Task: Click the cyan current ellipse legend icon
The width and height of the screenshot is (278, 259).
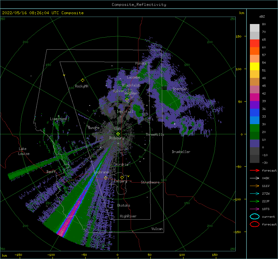Action: coord(255,217)
